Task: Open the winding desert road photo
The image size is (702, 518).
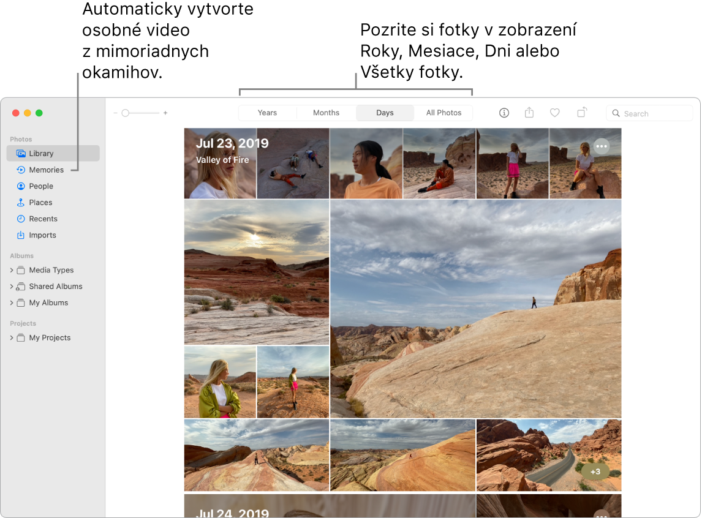Action: click(x=549, y=455)
